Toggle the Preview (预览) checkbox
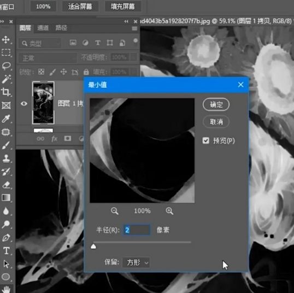 coord(205,140)
